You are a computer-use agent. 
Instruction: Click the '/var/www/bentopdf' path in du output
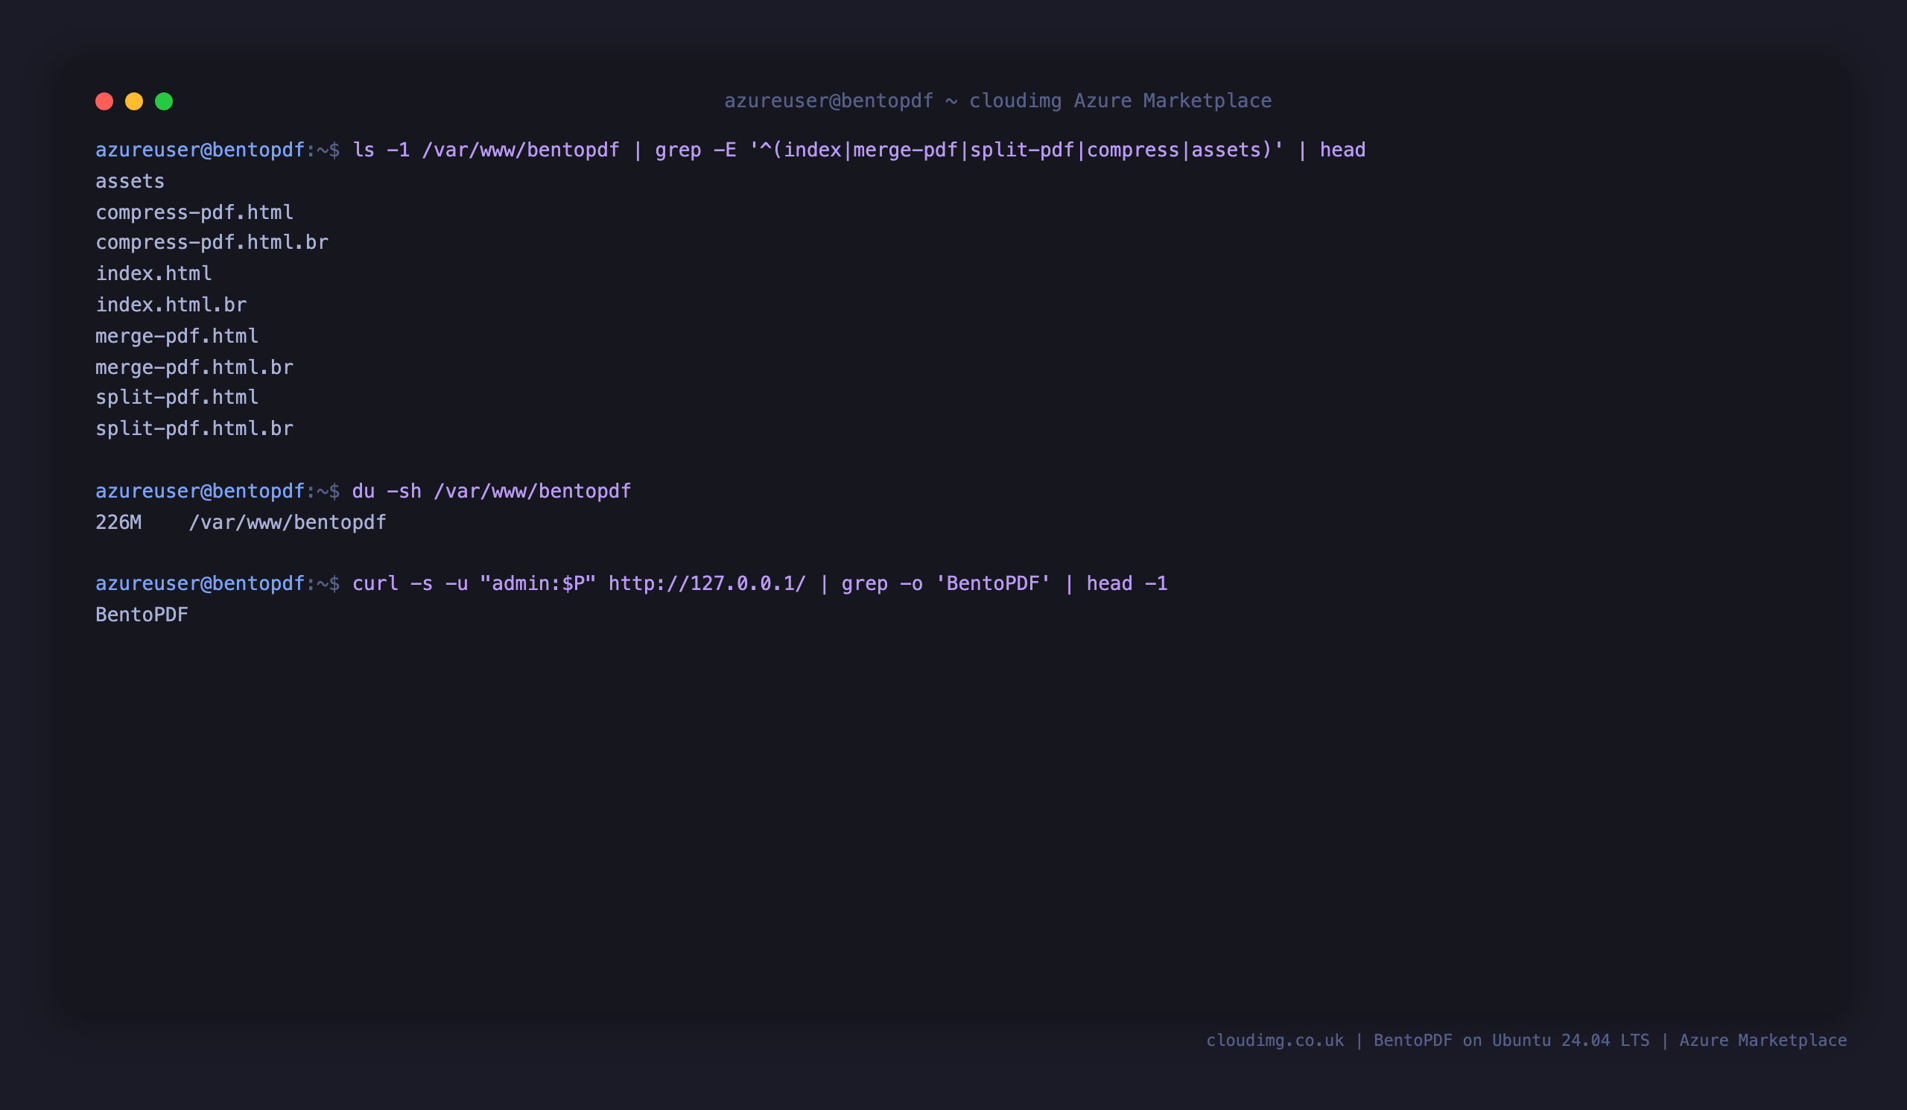tap(288, 523)
